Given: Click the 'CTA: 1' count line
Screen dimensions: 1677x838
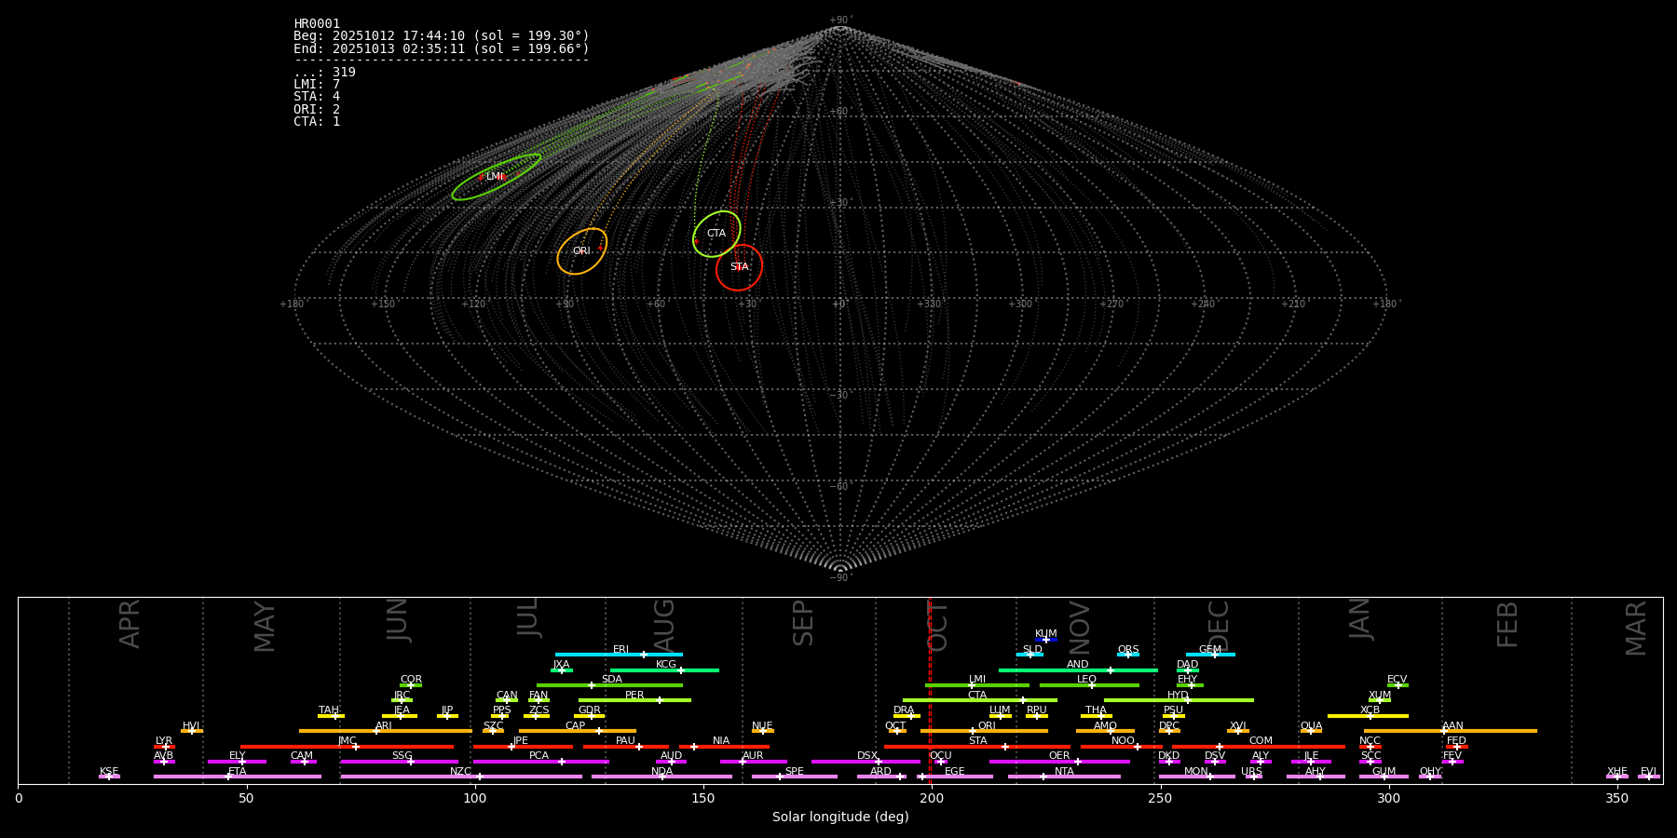Looking at the screenshot, I should coord(317,122).
